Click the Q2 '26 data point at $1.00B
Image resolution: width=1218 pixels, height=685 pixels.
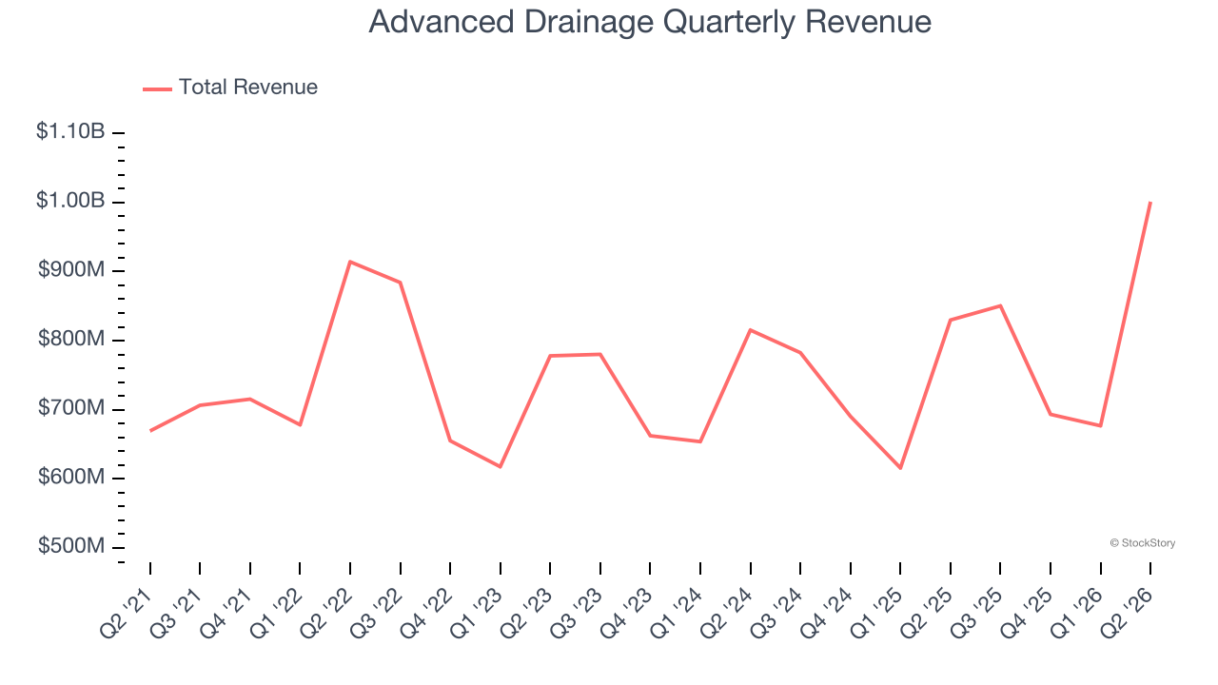[1150, 202]
